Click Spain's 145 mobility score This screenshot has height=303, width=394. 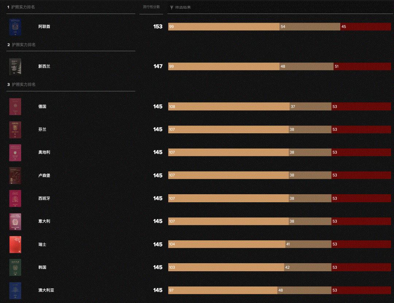(x=158, y=198)
